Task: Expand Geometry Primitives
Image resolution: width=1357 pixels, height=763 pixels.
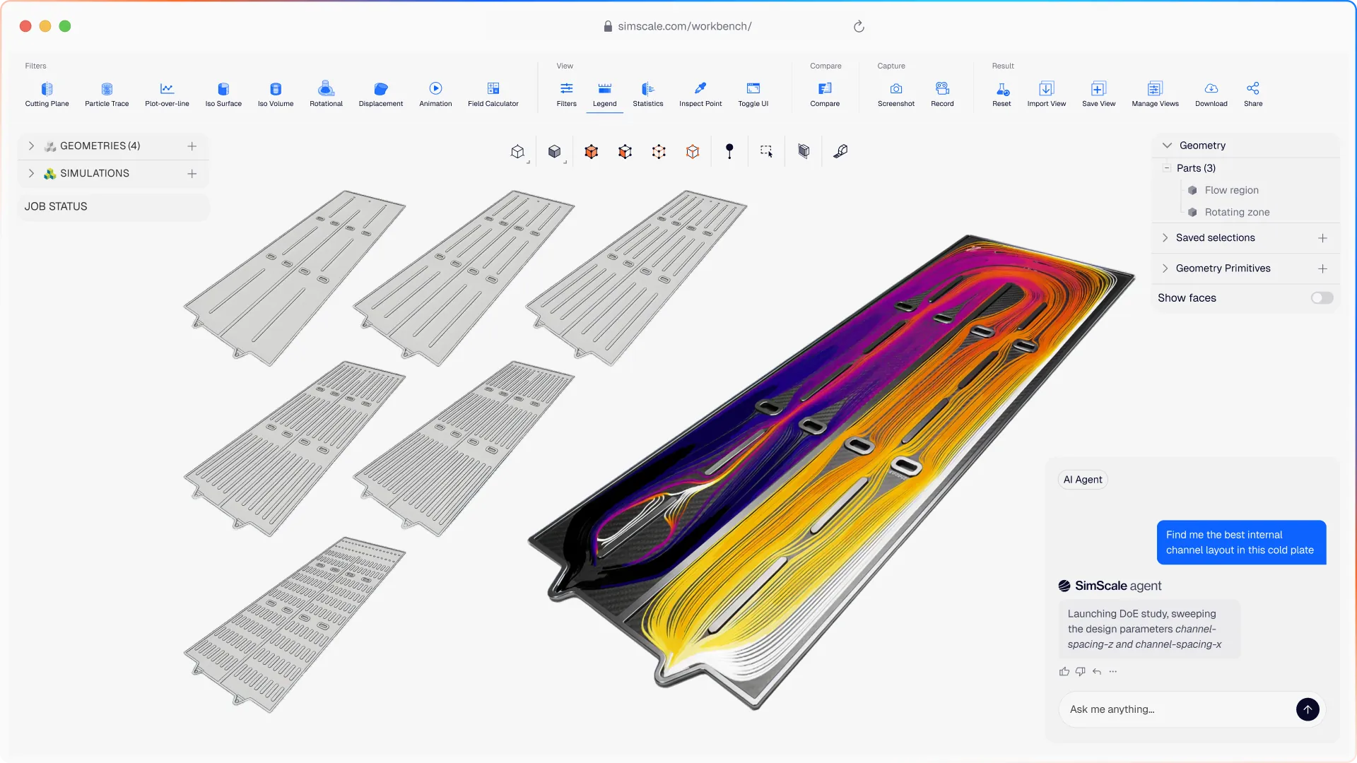Action: point(1165,268)
